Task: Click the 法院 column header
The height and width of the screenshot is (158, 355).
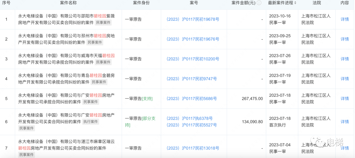Action: pyautogui.click(x=317, y=3)
